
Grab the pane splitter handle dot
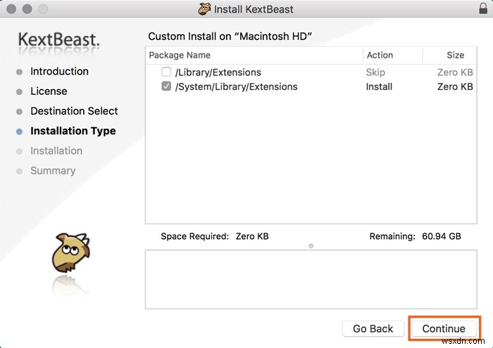click(311, 246)
